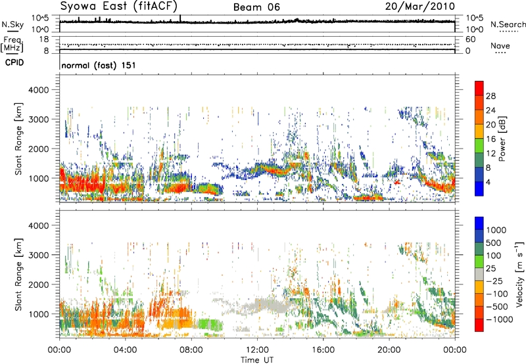Click the '16:00' time tick label
Screen dimensions: 526x364
point(323,350)
